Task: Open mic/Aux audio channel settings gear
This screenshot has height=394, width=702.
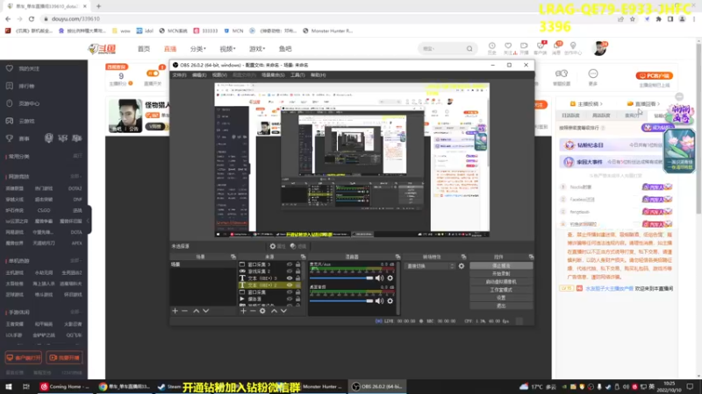Action: pos(390,278)
